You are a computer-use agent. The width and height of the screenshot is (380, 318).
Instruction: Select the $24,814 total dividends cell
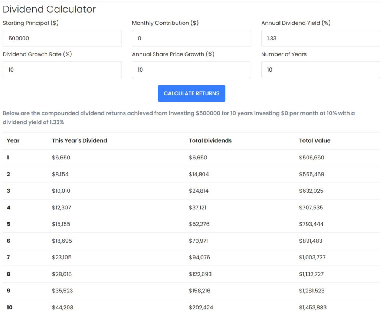coord(199,191)
